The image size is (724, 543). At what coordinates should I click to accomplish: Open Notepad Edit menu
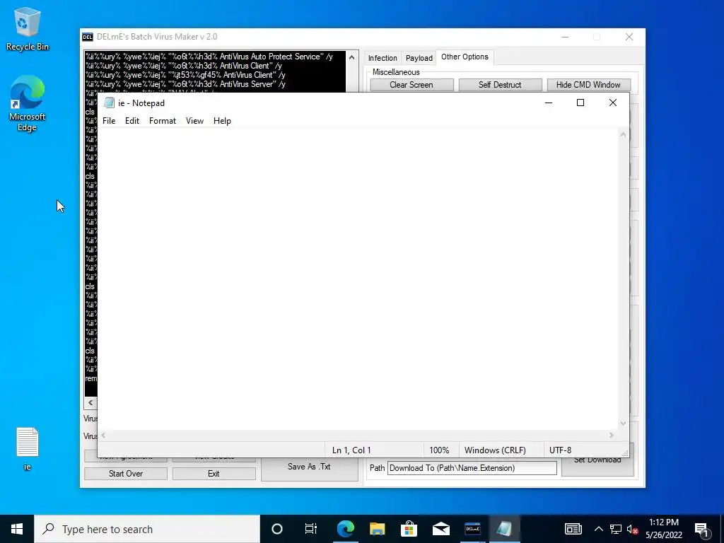point(132,121)
